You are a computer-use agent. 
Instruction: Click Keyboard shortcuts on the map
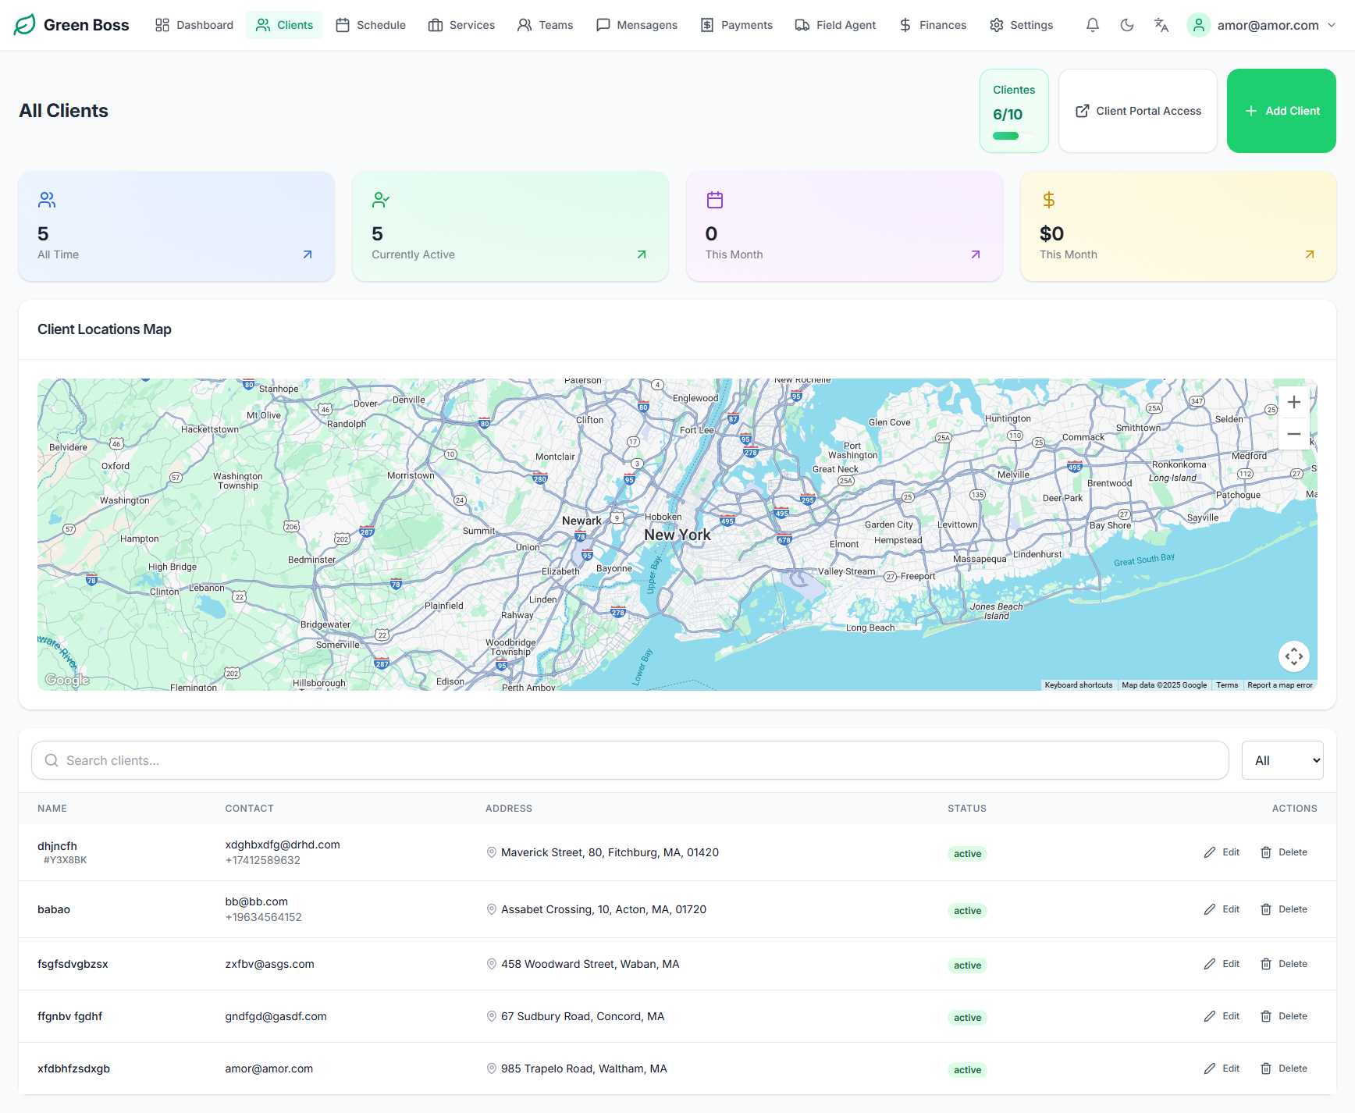1079,685
